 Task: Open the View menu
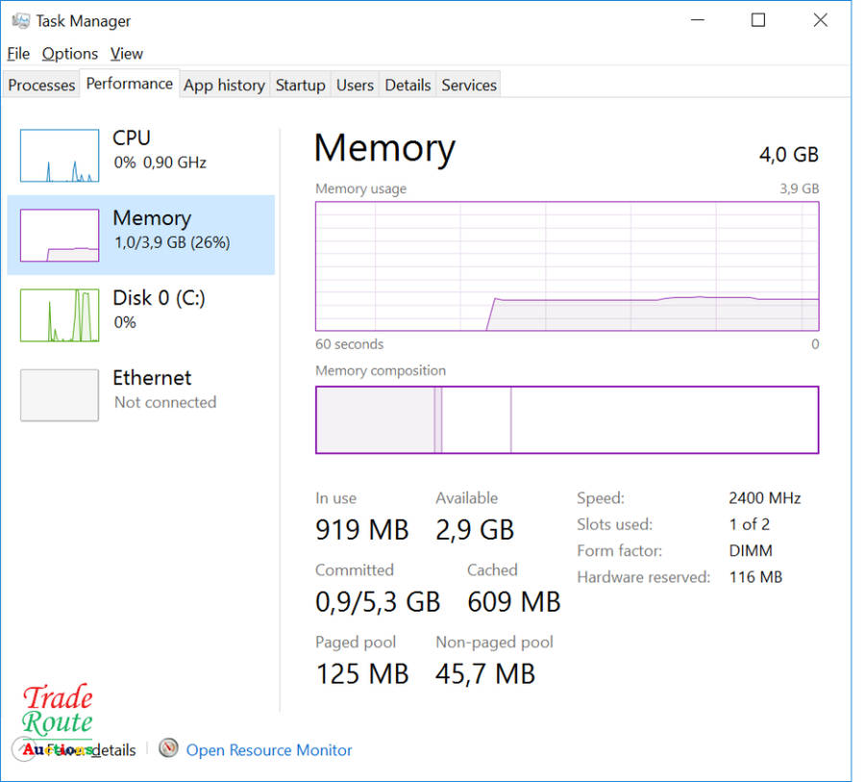pos(126,54)
